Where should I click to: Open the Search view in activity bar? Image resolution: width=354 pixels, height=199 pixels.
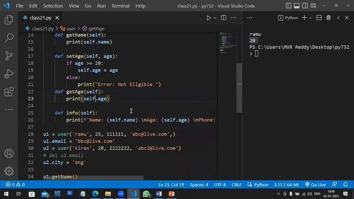pyautogui.click(x=9, y=38)
